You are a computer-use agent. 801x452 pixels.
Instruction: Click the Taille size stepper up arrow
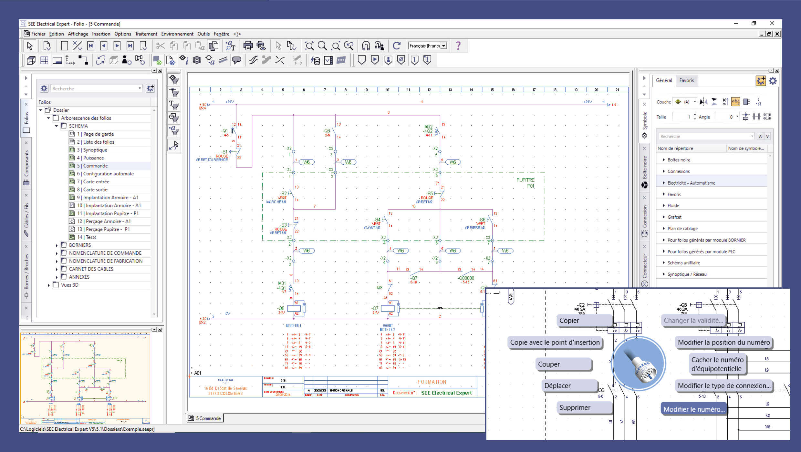(695, 115)
